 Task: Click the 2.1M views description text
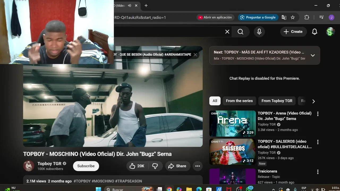(36, 181)
